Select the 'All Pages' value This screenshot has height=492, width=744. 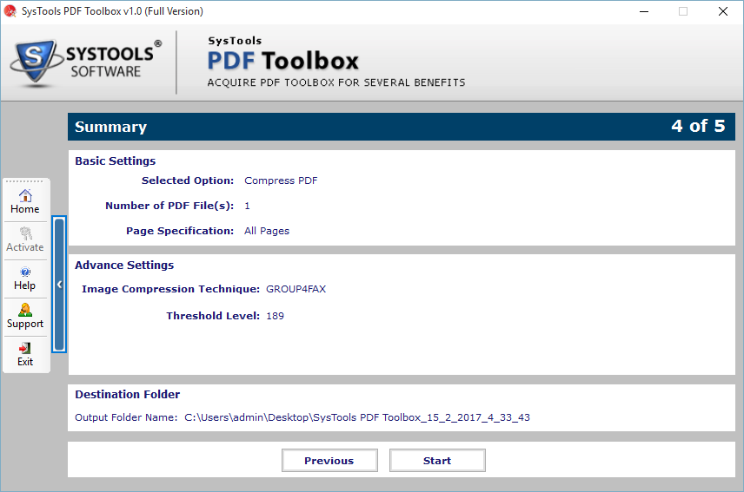click(267, 231)
